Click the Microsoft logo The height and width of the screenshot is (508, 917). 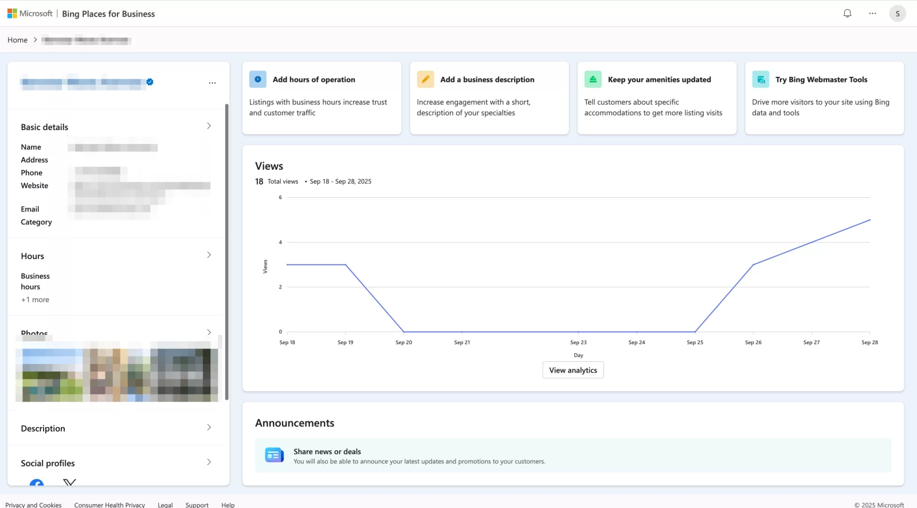(12, 13)
